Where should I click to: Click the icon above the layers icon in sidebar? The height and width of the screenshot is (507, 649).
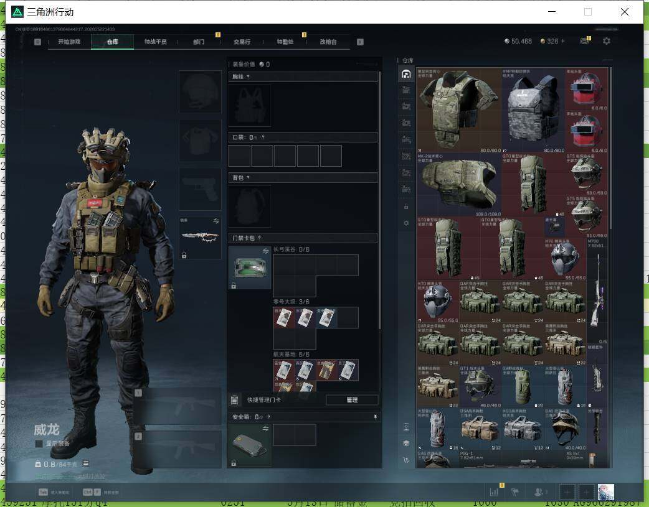406,427
